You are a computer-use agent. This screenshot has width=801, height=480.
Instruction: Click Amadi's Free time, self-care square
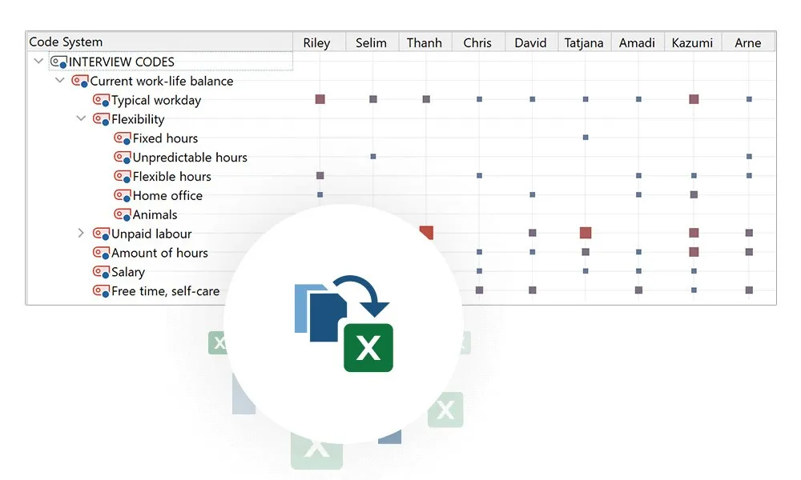(x=638, y=290)
